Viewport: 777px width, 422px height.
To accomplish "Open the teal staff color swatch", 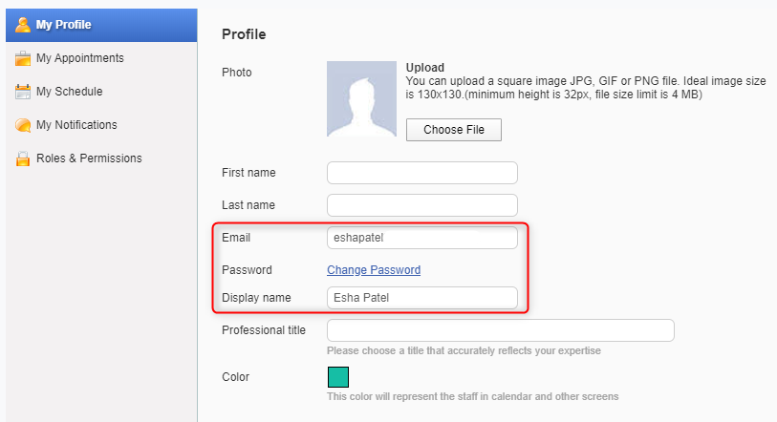I will coord(338,377).
